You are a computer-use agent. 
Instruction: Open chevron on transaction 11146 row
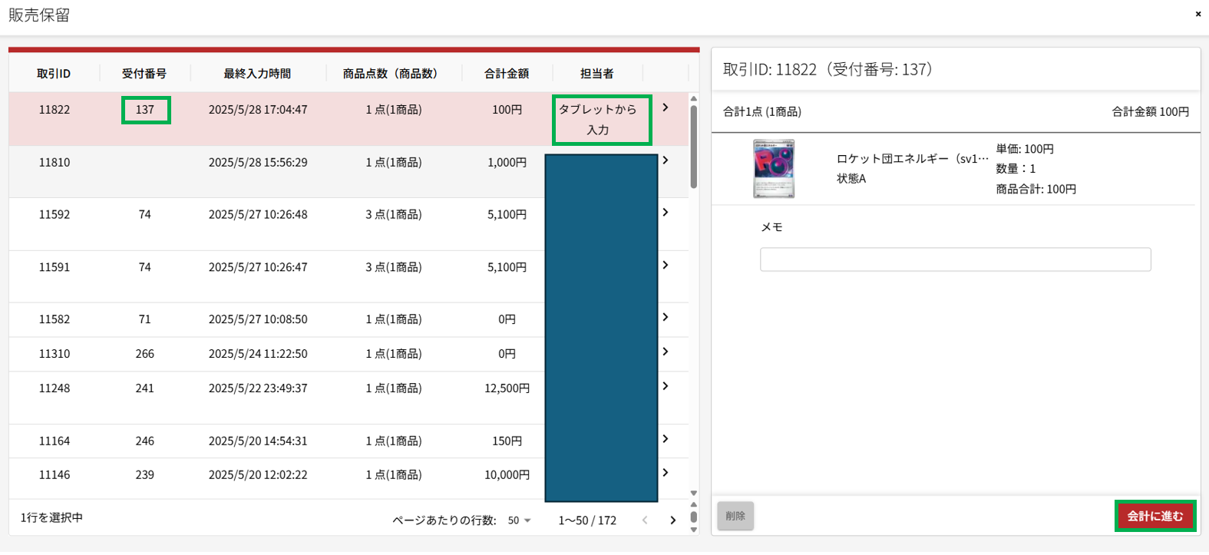[x=666, y=473]
